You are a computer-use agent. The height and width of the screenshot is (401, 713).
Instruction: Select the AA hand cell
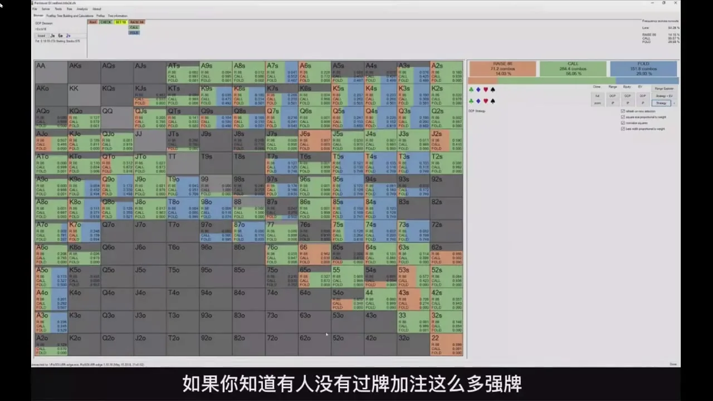51,72
